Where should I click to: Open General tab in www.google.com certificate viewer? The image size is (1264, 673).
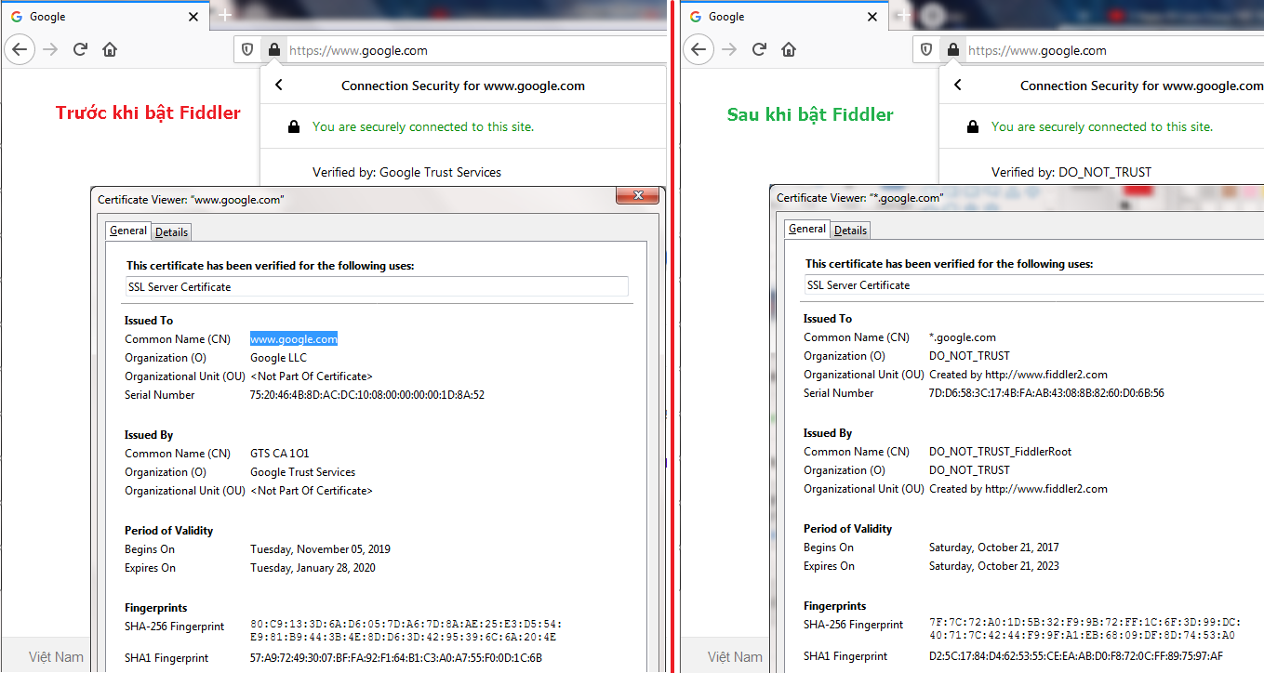pyautogui.click(x=128, y=231)
